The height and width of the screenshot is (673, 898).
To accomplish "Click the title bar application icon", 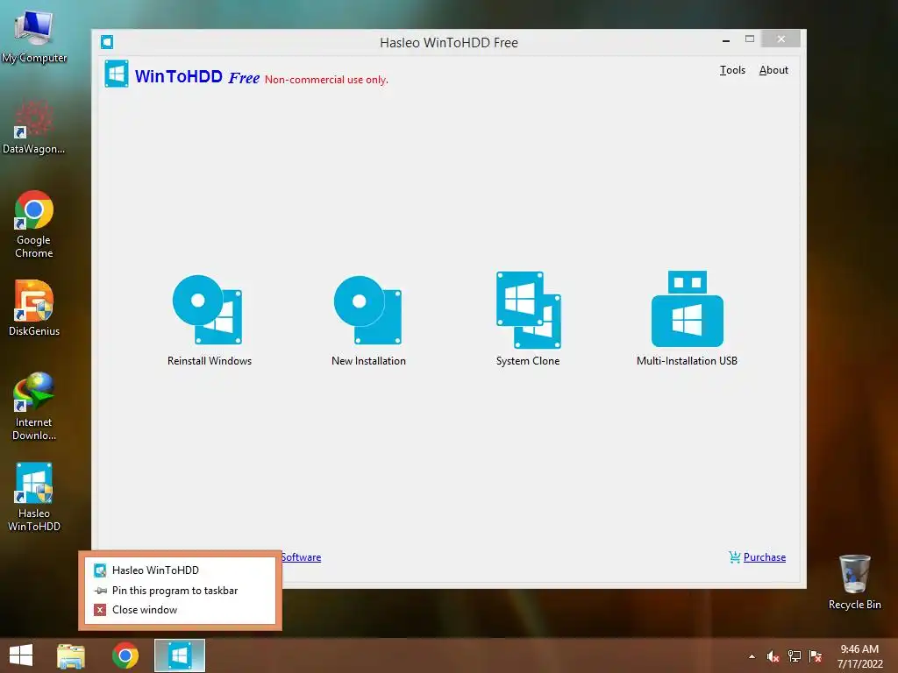I will click(x=107, y=42).
